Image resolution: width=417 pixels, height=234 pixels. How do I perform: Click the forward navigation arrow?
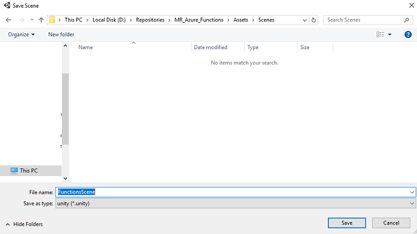click(x=22, y=20)
